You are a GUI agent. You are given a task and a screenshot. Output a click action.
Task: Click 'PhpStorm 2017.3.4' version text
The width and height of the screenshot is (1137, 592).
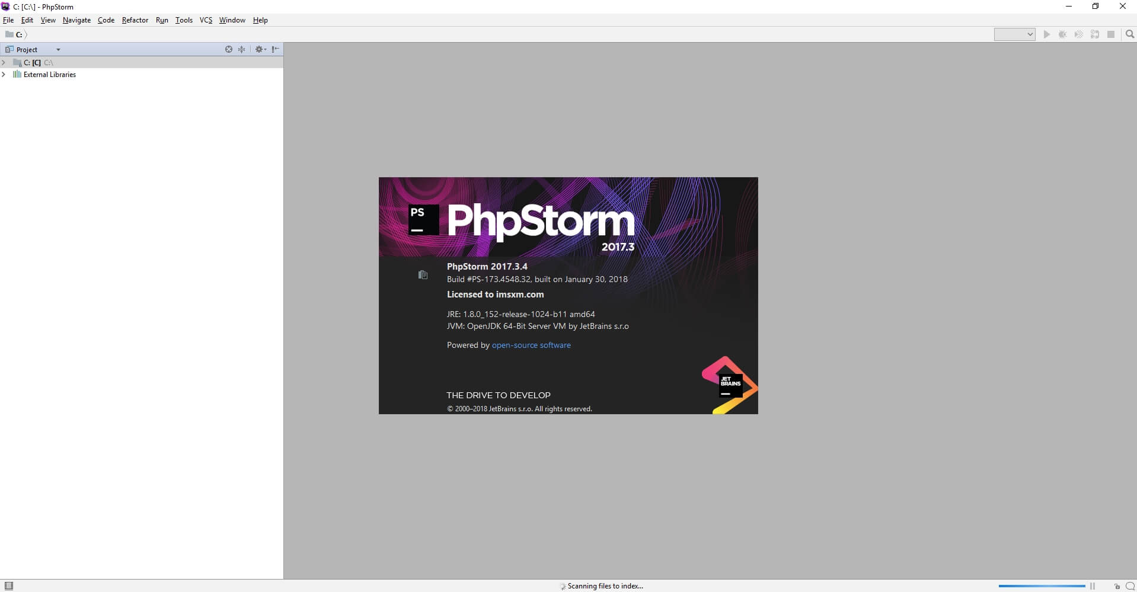(487, 267)
